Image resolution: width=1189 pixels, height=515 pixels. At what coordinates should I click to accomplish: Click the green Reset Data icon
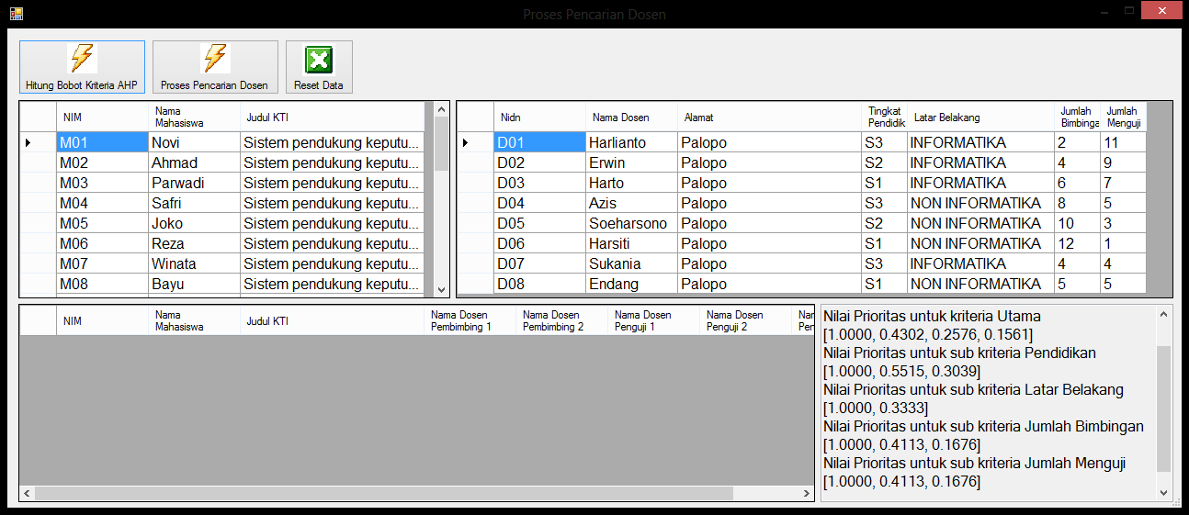click(319, 61)
